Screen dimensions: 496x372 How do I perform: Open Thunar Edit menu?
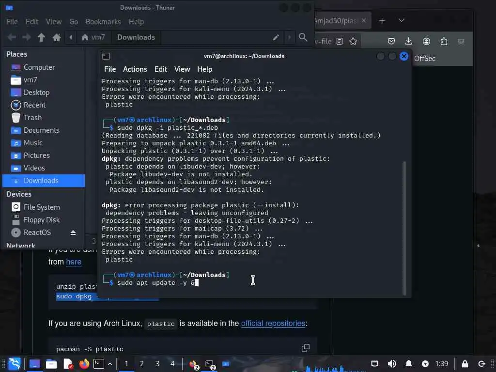click(x=32, y=21)
